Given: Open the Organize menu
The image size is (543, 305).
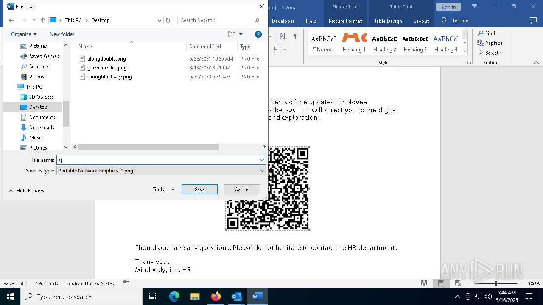Looking at the screenshot, I should coord(24,34).
